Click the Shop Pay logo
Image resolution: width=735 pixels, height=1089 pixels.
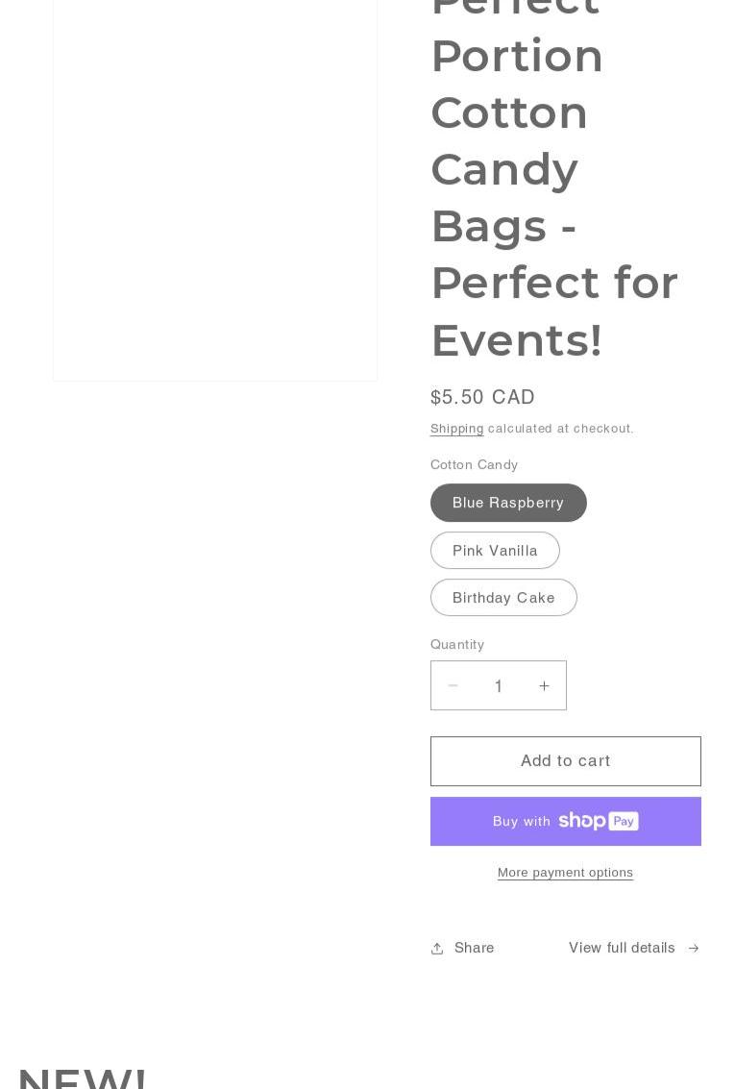[598, 821]
